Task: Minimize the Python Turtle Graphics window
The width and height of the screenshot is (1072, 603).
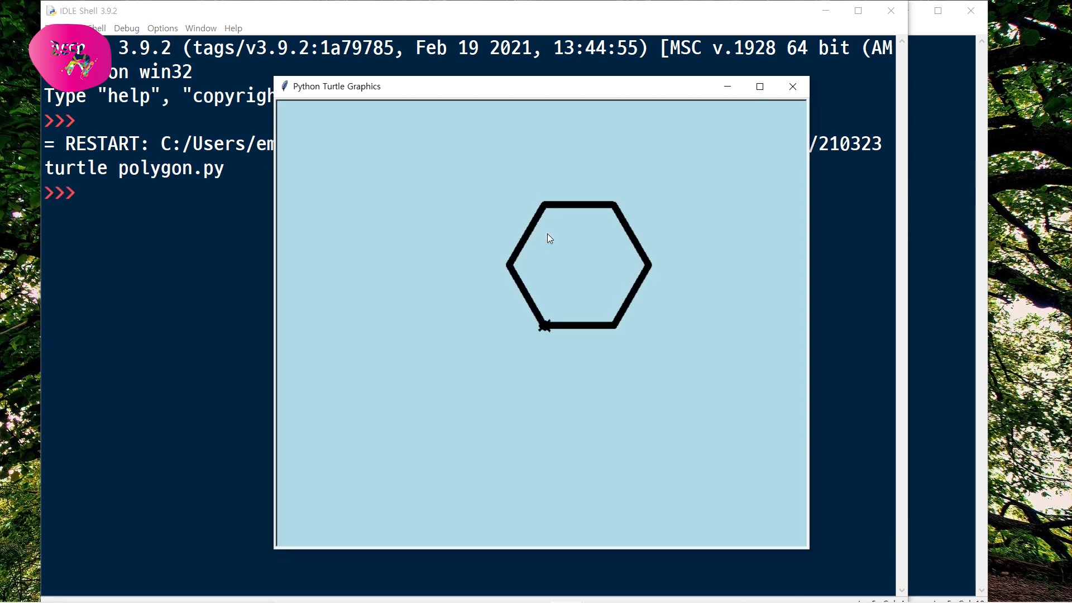Action: [727, 86]
